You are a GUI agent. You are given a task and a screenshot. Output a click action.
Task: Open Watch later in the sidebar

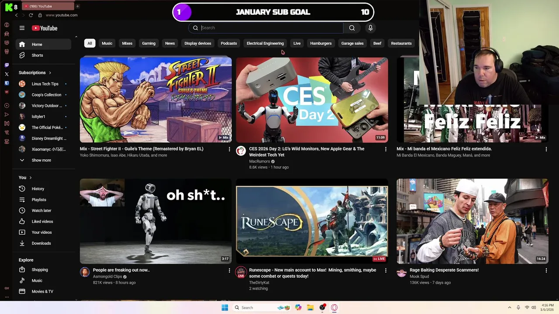(x=43, y=211)
